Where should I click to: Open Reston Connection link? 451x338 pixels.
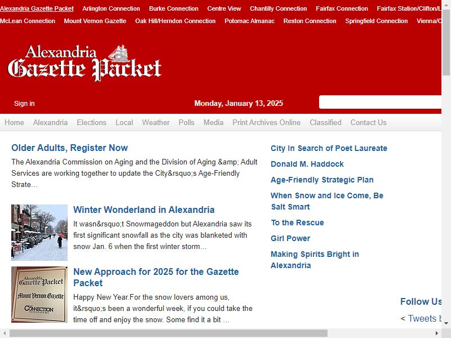(x=309, y=21)
